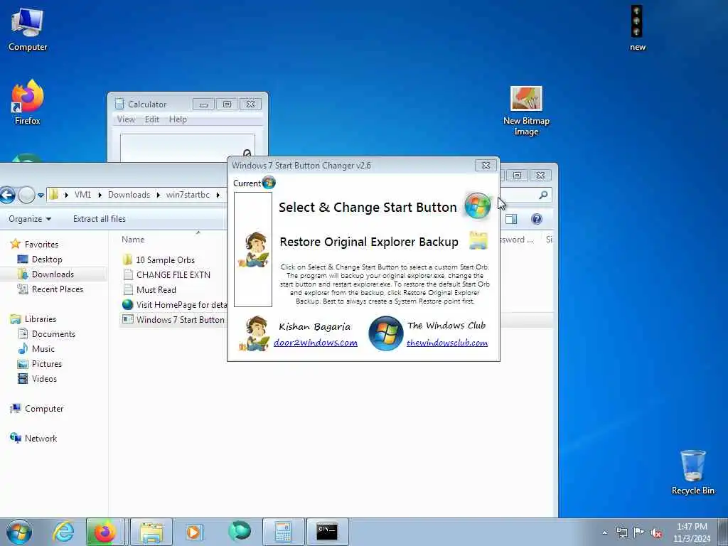Switch to Firefox on the taskbar
Image resolution: width=728 pixels, height=546 pixels.
pyautogui.click(x=105, y=532)
